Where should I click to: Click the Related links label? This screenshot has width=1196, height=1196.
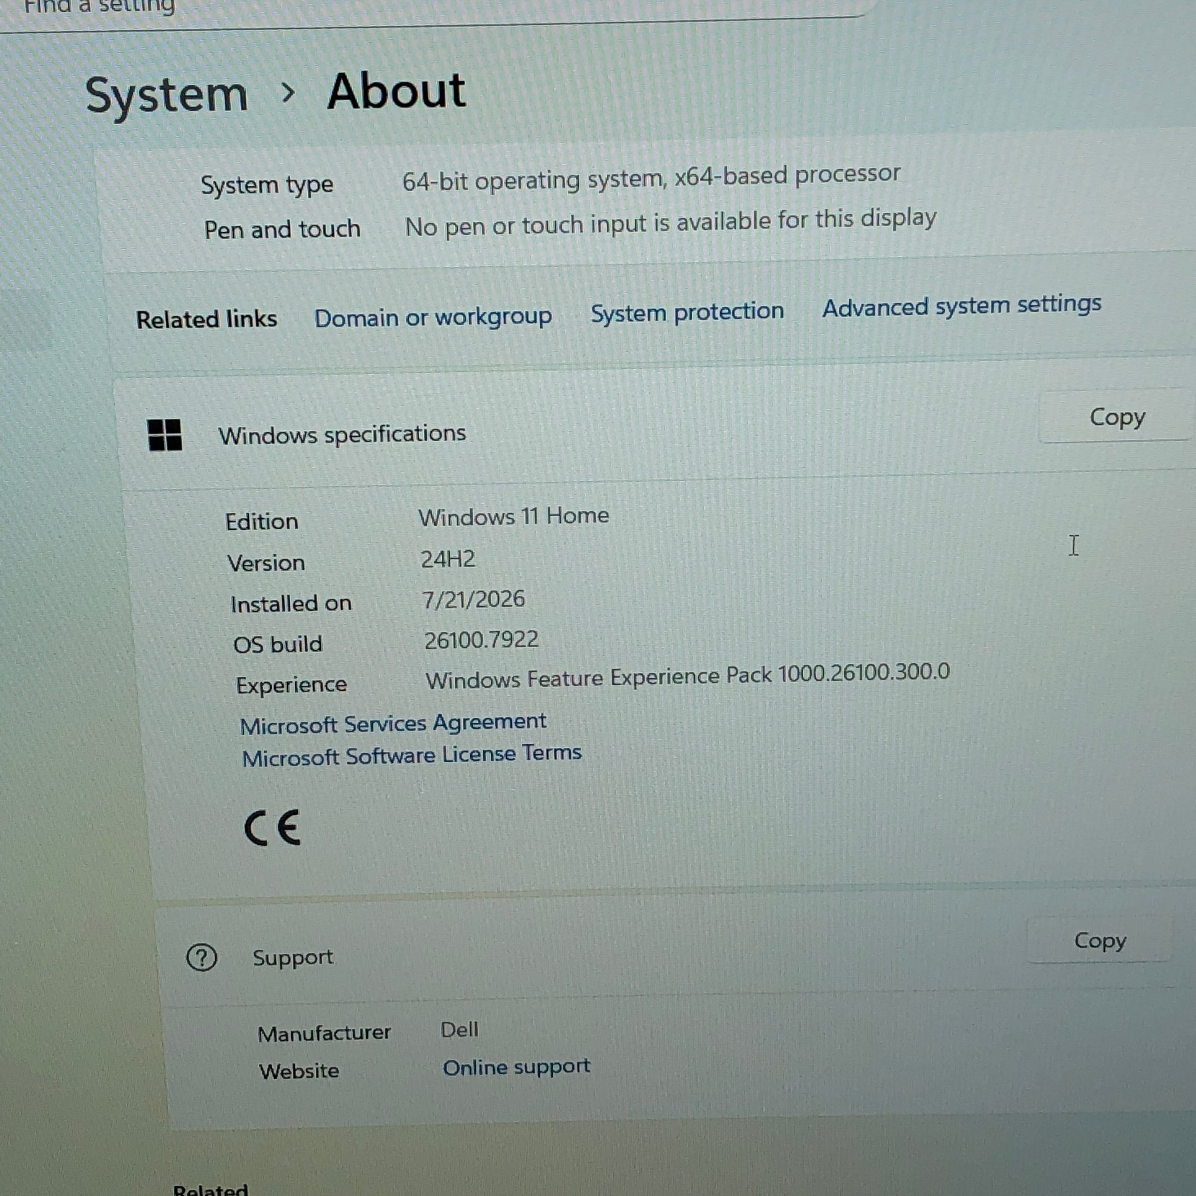click(207, 320)
